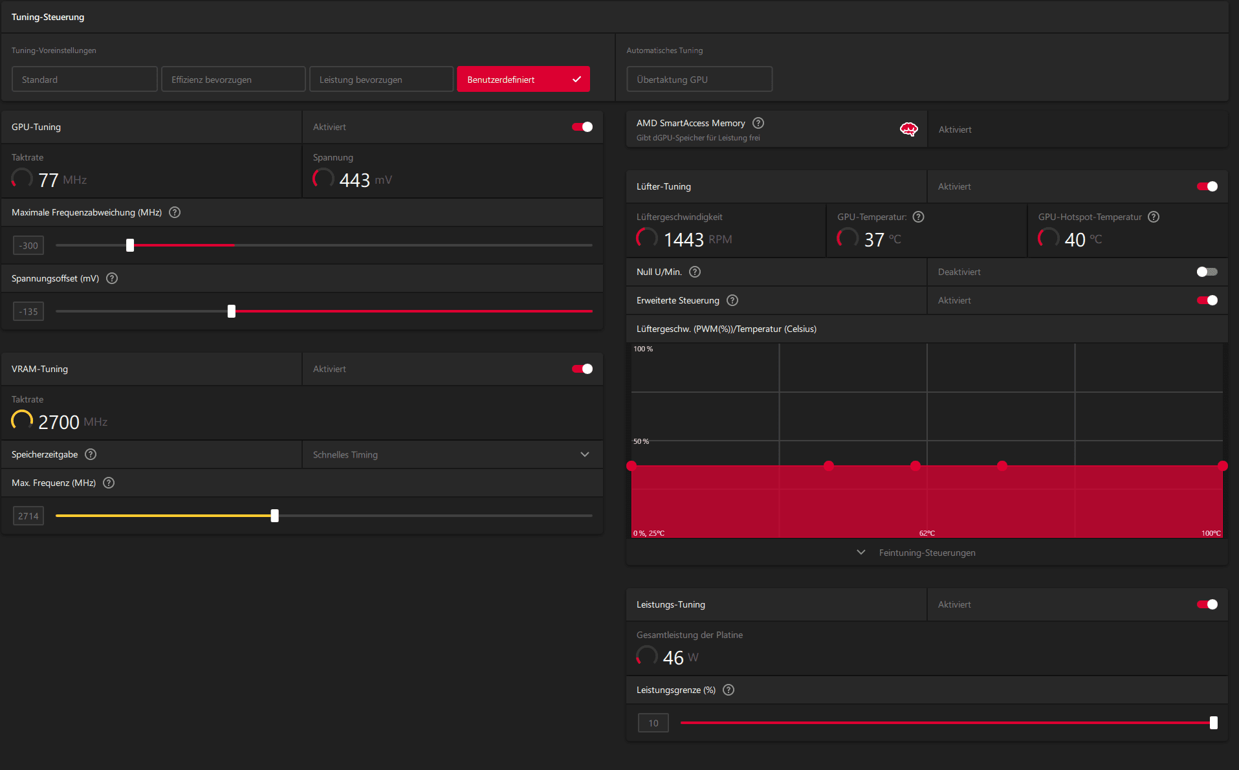Screen dimensions: 1239x770
Task: Click the 443 mV Spannung reading
Action: point(366,180)
